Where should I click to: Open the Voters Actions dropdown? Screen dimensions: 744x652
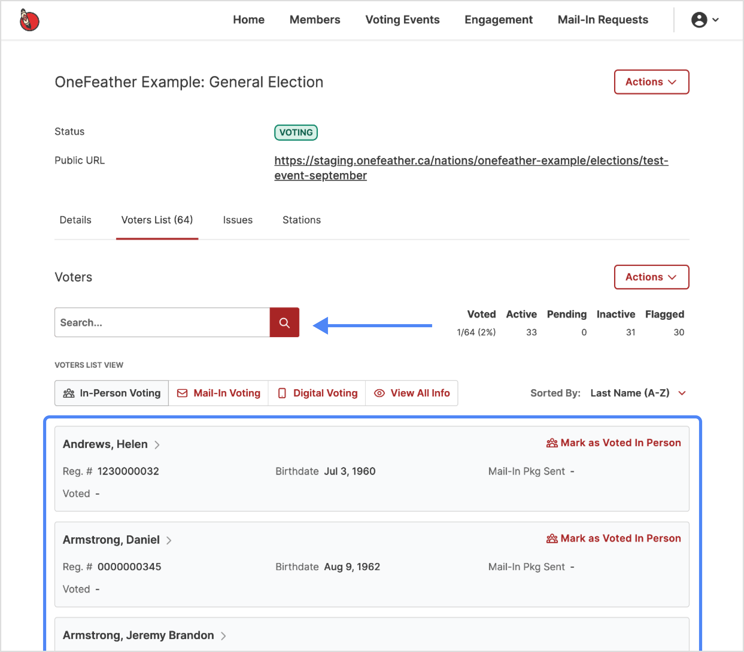click(x=651, y=277)
